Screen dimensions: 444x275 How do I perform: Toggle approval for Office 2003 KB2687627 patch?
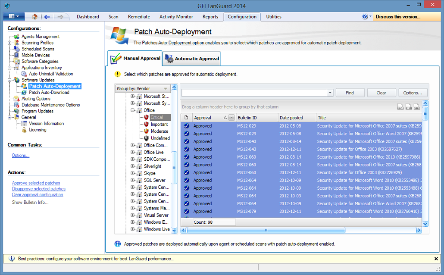tap(187, 149)
